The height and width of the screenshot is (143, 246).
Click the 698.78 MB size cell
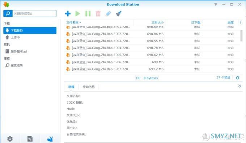[155, 48]
